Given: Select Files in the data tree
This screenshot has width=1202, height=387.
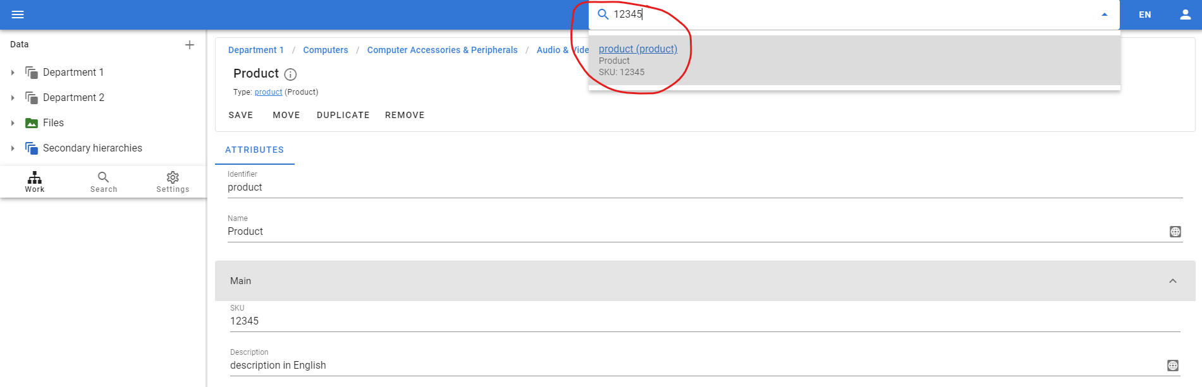Looking at the screenshot, I should 53,123.
